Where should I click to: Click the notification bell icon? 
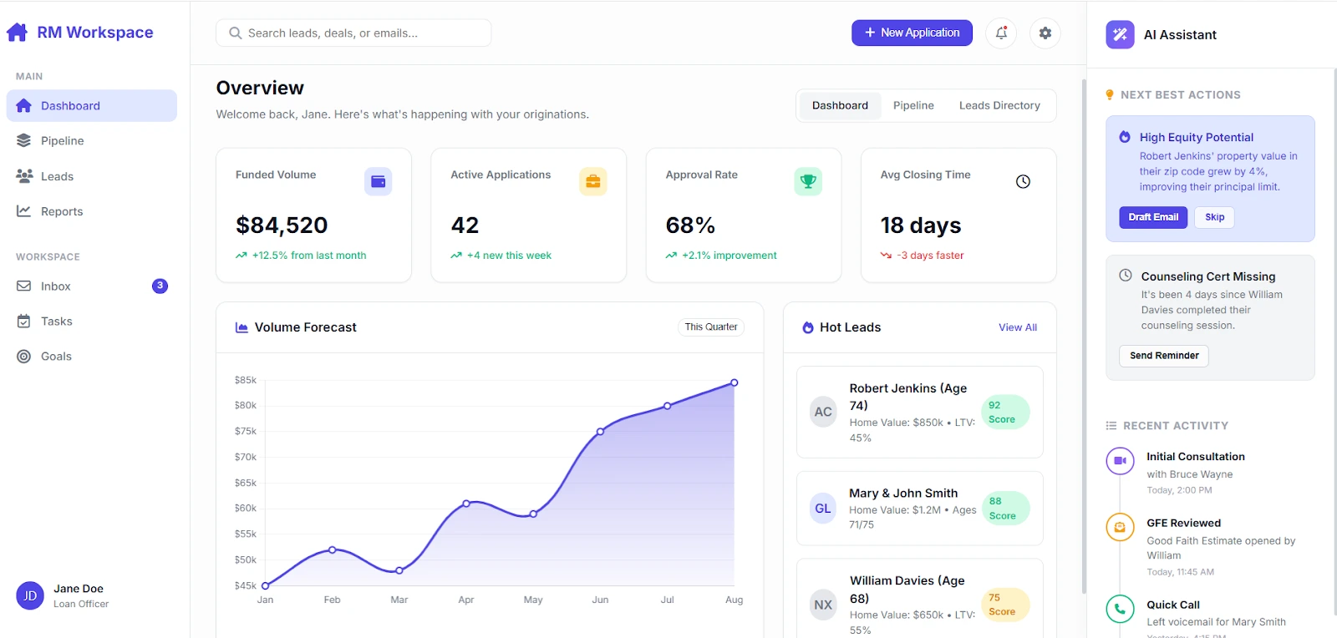(1001, 33)
